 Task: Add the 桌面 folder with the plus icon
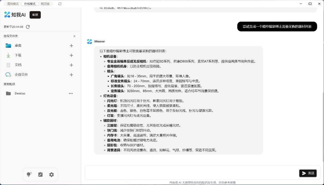point(71,46)
